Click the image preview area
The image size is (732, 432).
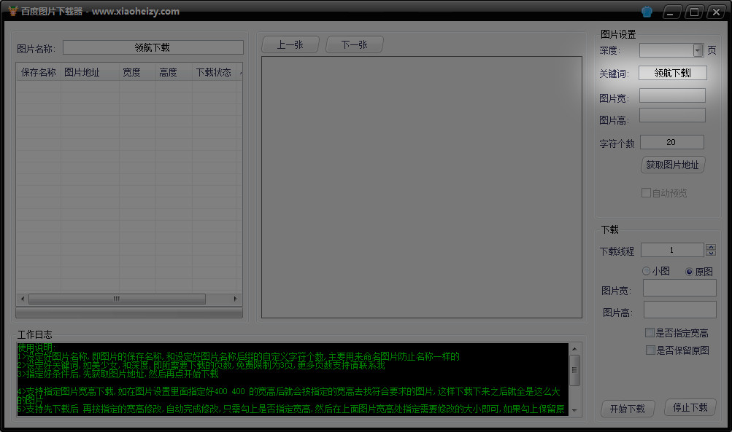tap(422, 187)
